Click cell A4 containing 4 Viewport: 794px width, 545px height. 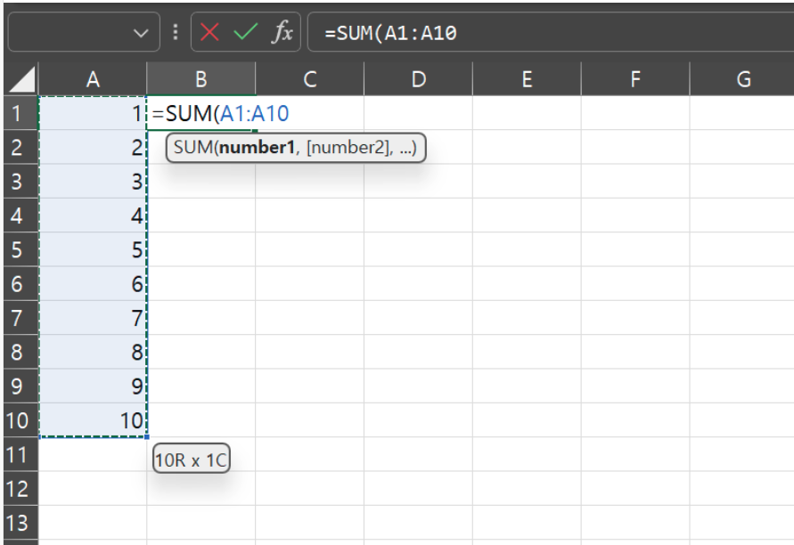coord(93,216)
